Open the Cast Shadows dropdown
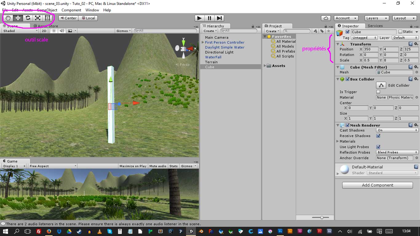 click(x=397, y=130)
